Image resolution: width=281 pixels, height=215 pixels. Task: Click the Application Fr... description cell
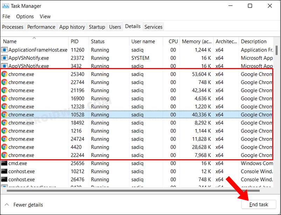(x=257, y=50)
